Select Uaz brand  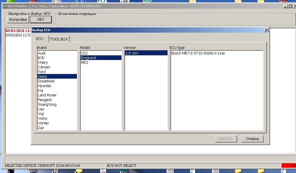pyautogui.click(x=57, y=109)
